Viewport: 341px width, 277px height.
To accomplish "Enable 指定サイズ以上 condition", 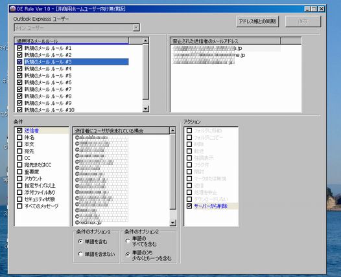I will tap(19, 185).
